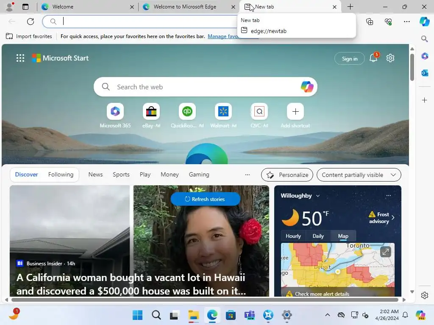
Task: Open taskbar Search magnifier
Action: (x=156, y=315)
